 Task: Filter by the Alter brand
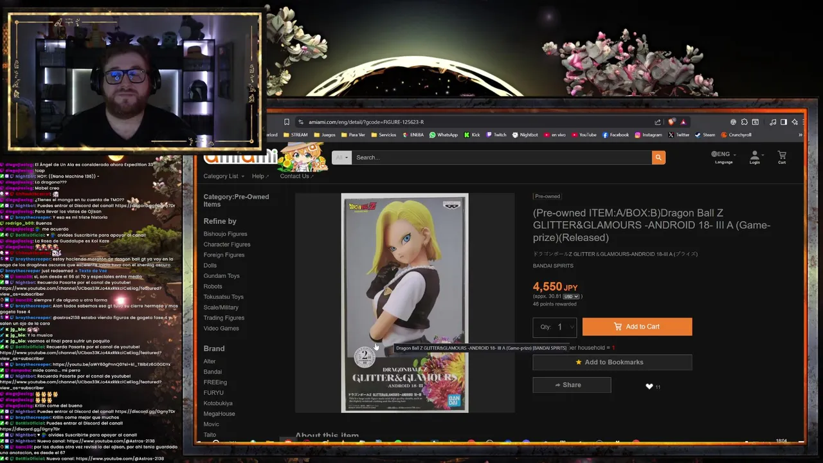coord(210,361)
